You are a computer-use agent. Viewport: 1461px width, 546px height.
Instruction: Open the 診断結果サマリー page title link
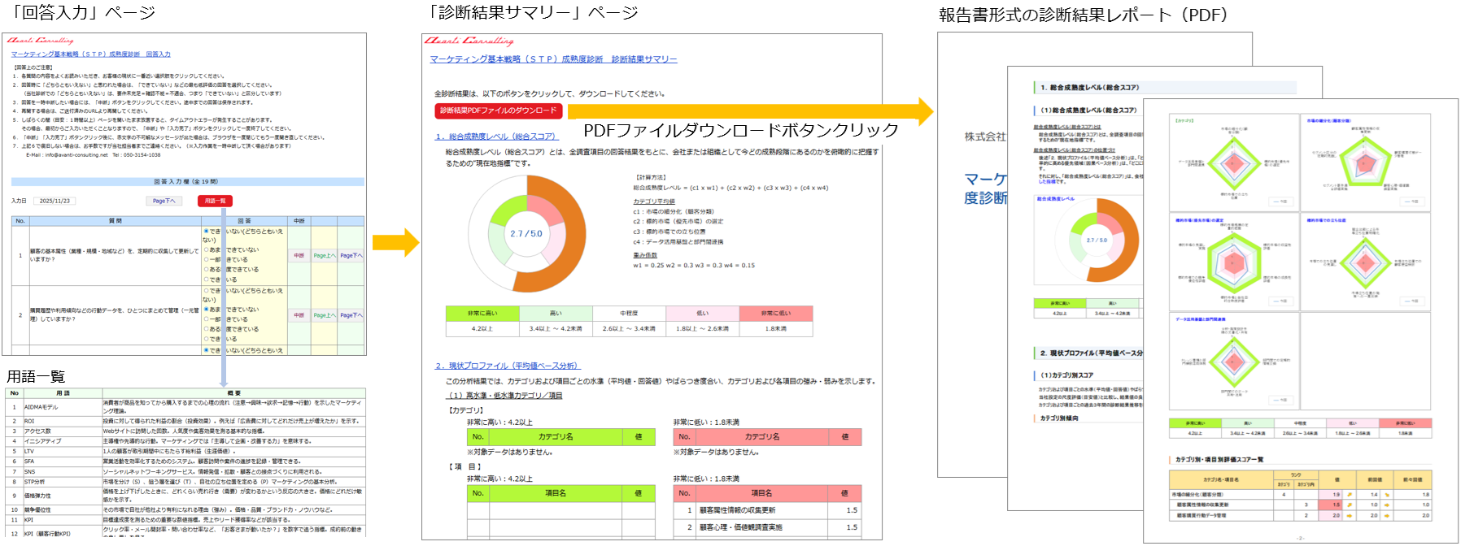(553, 59)
